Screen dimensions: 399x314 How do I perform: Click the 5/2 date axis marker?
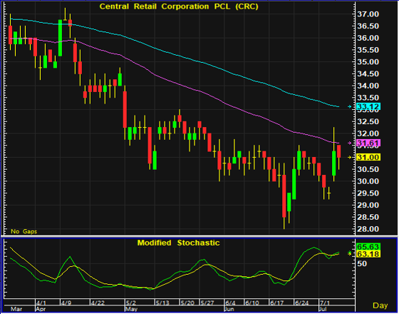tap(131, 303)
